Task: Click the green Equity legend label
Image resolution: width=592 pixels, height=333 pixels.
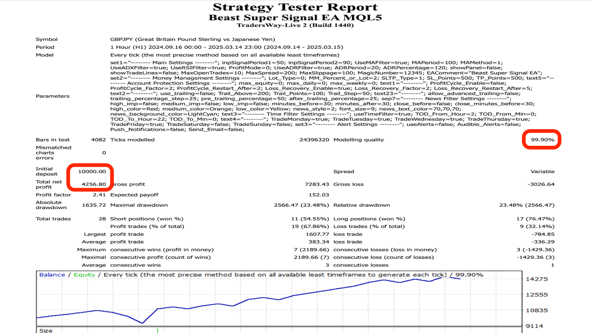Action: point(84,275)
